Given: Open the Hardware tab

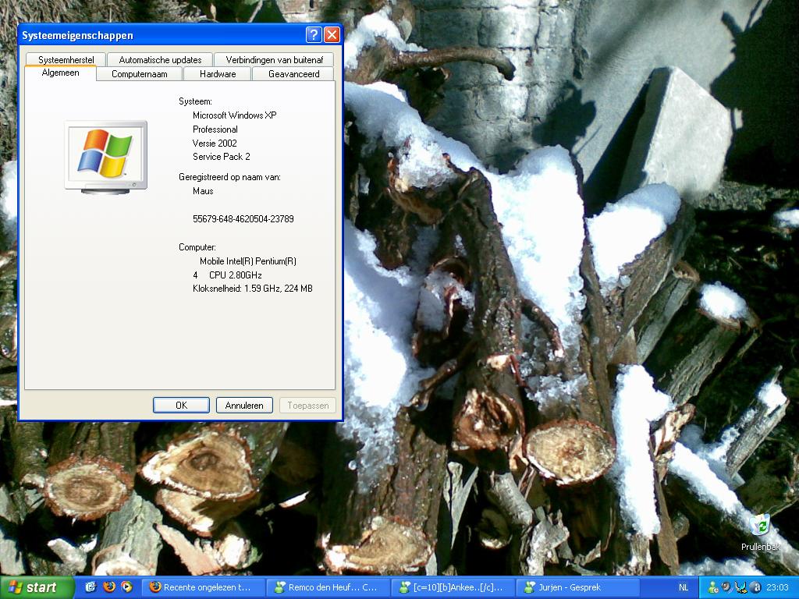Looking at the screenshot, I should [218, 74].
